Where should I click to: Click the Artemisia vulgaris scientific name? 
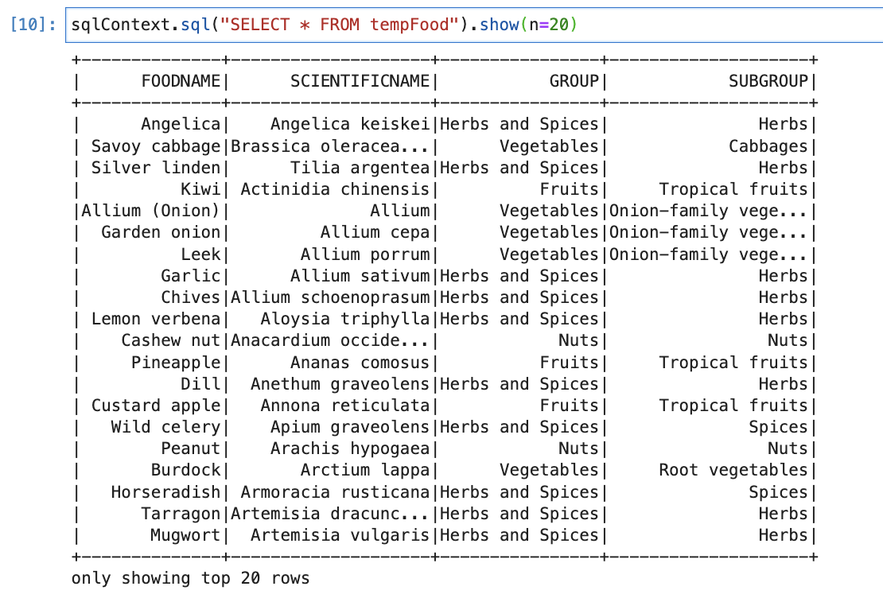[x=340, y=535]
